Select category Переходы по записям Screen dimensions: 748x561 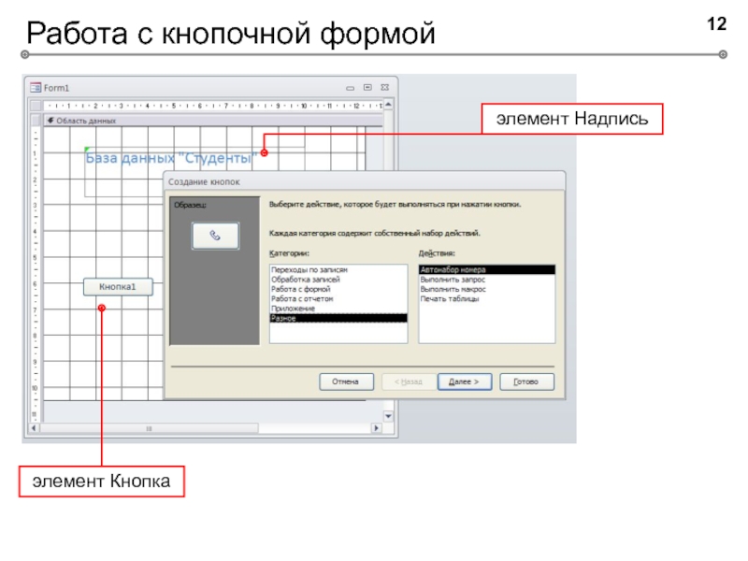[x=338, y=269]
